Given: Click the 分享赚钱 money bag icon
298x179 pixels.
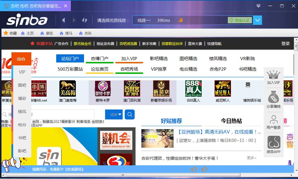Looking at the screenshot, I should pyautogui.click(x=273, y=97).
